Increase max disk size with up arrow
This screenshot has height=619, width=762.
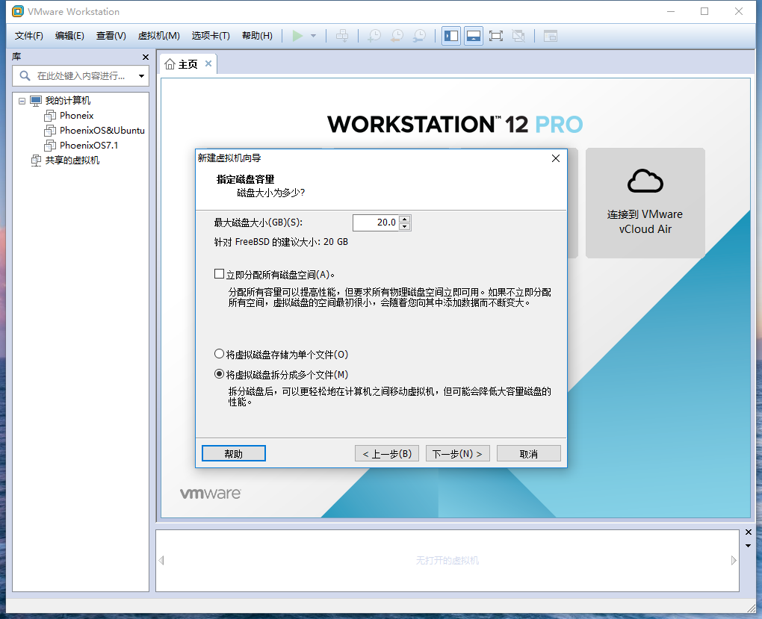(x=405, y=219)
